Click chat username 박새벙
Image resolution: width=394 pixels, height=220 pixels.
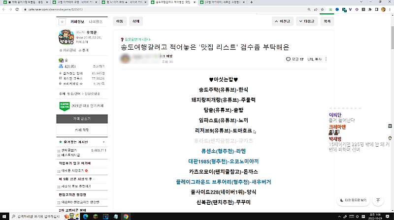[335, 139]
